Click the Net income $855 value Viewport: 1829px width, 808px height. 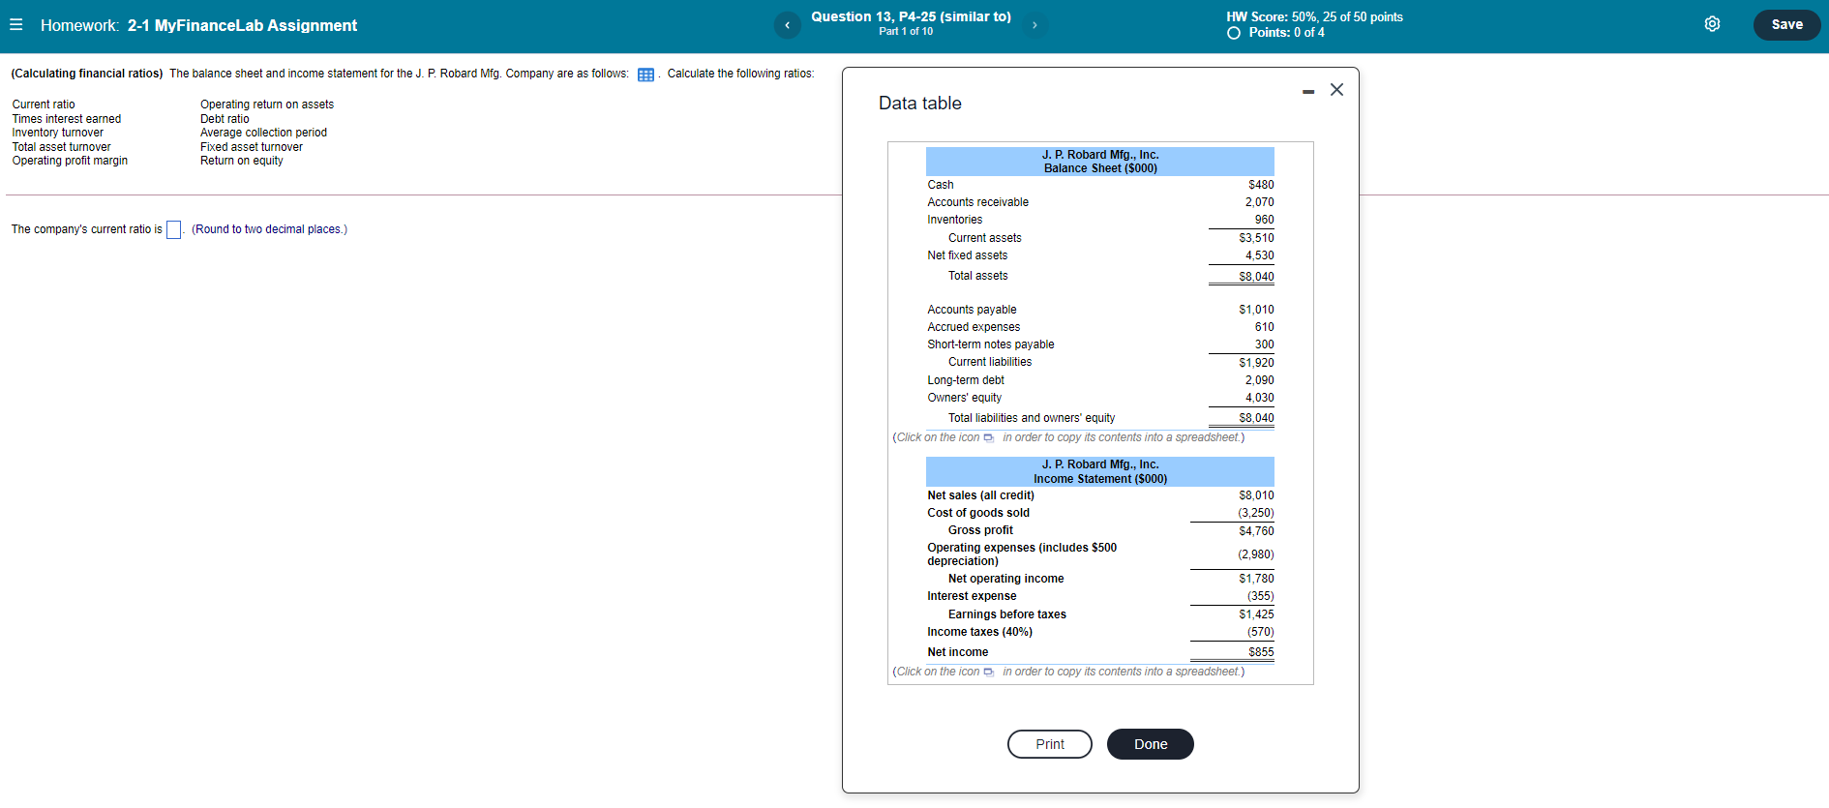pyautogui.click(x=1261, y=652)
